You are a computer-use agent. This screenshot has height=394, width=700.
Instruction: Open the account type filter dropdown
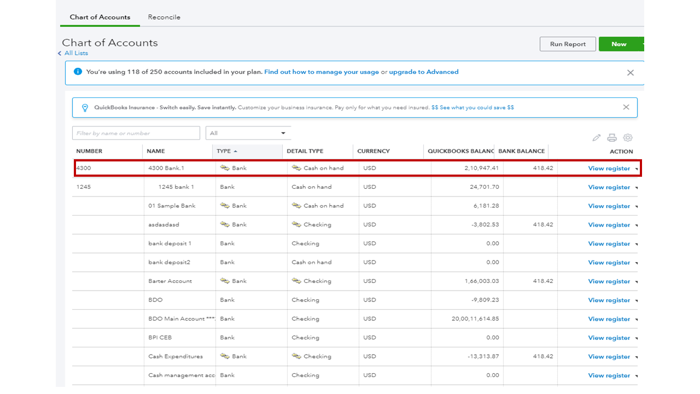coord(248,133)
